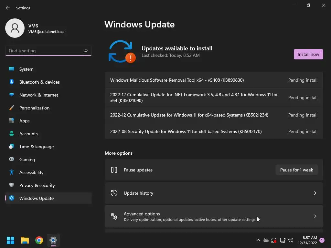This screenshot has height=248, width=331.
Task: Open Accessibility settings
Action: tap(48, 172)
